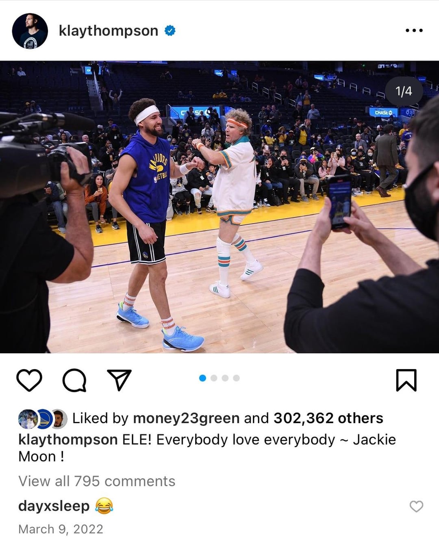Open money23green's profile from likes

point(186,418)
